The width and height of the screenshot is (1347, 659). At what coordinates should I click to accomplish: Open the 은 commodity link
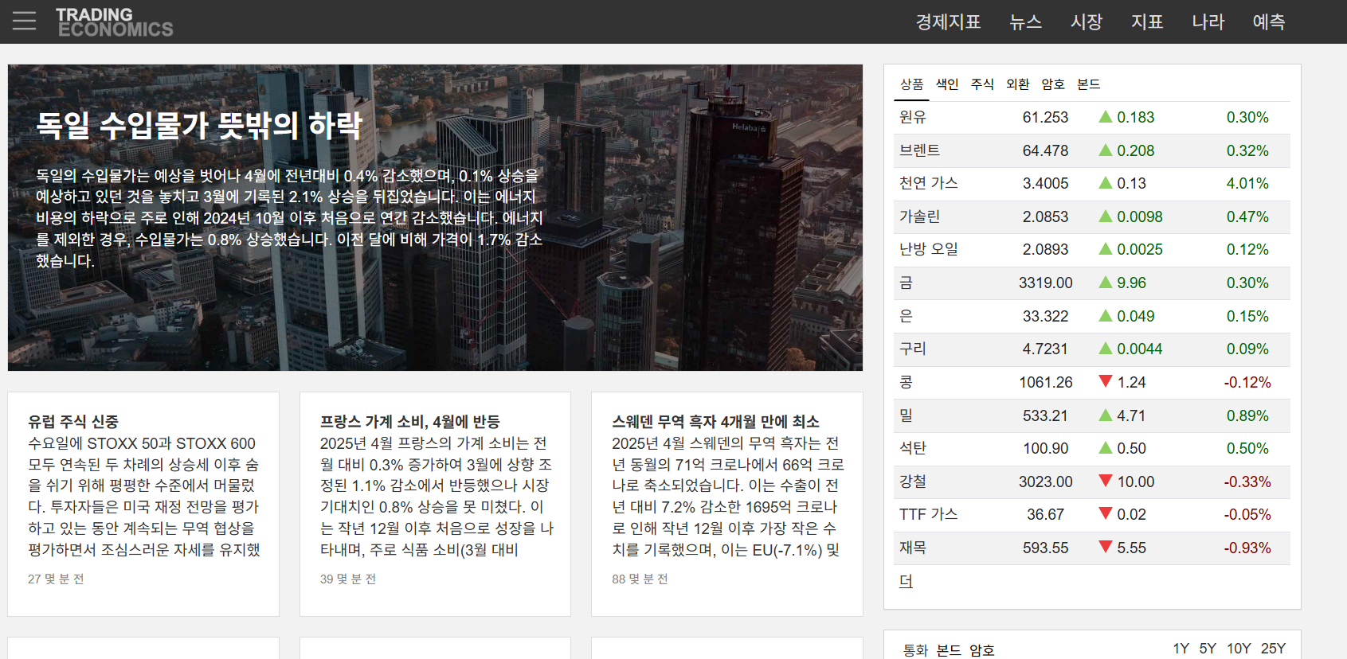click(906, 316)
